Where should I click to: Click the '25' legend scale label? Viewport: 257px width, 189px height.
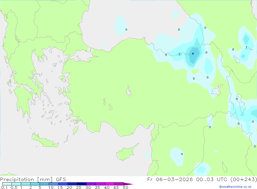79,187
